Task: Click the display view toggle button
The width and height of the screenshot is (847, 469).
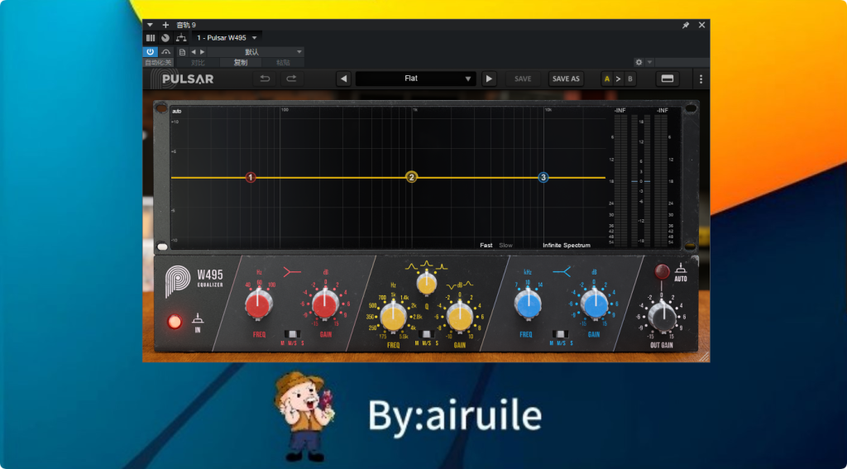Action: point(668,79)
